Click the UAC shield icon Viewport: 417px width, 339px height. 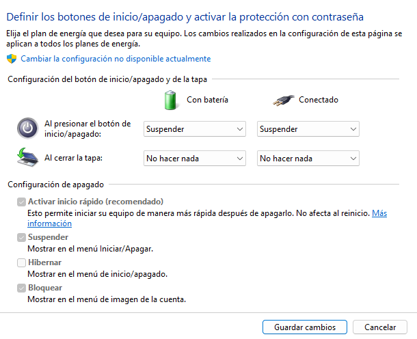pyautogui.click(x=12, y=59)
